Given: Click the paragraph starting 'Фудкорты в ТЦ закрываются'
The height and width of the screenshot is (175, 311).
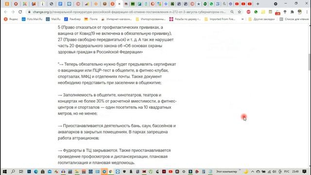Looking at the screenshot, I should 114,157.
